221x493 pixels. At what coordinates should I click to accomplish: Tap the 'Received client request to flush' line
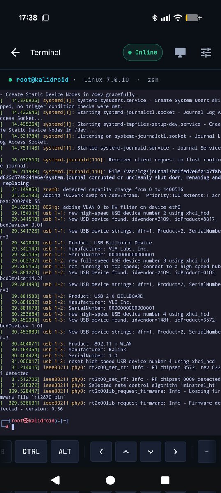coord(110,163)
